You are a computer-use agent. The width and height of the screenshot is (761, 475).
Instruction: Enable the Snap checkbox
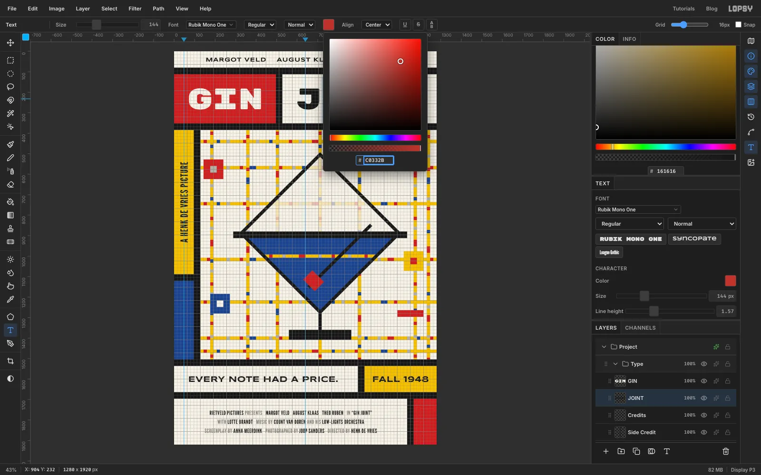(738, 25)
